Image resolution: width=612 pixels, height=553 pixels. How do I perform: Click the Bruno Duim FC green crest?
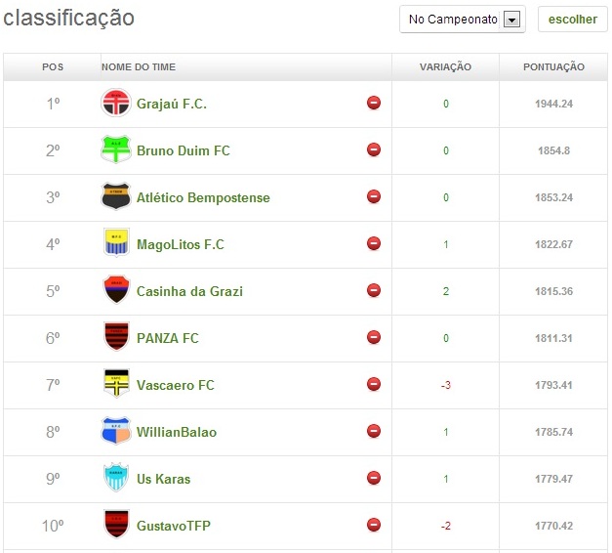116,150
